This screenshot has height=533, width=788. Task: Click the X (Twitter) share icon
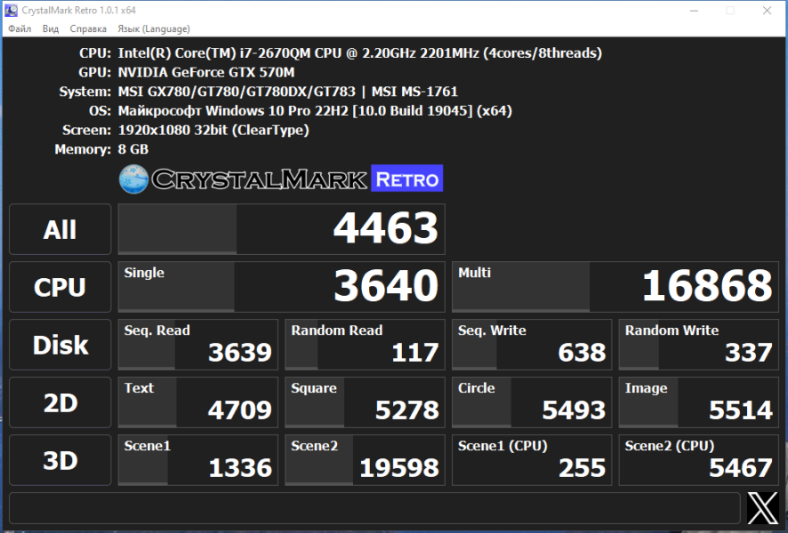click(762, 508)
